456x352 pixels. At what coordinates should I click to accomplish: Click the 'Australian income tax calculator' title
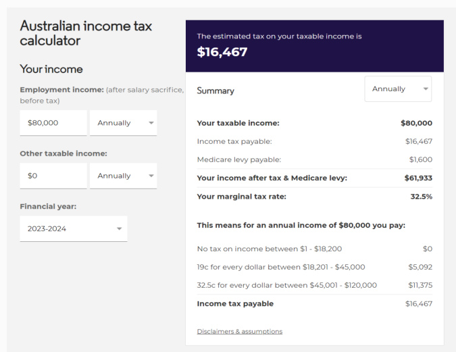(x=86, y=33)
